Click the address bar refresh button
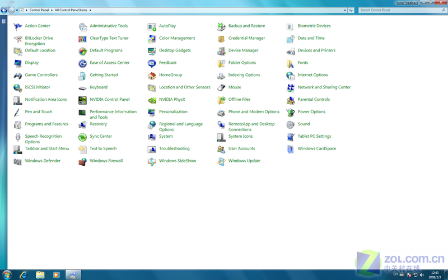Screen dimensions: 448x280 tap(351, 10)
